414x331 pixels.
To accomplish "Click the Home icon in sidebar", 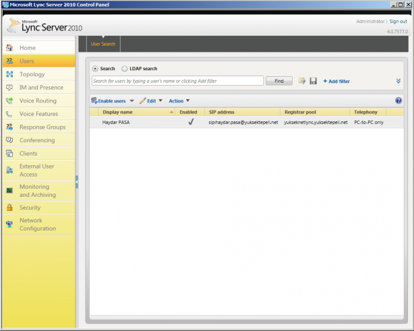I will coord(9,48).
